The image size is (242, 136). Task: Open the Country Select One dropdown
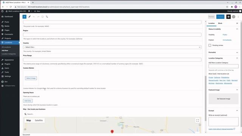pyautogui.click(x=112, y=47)
